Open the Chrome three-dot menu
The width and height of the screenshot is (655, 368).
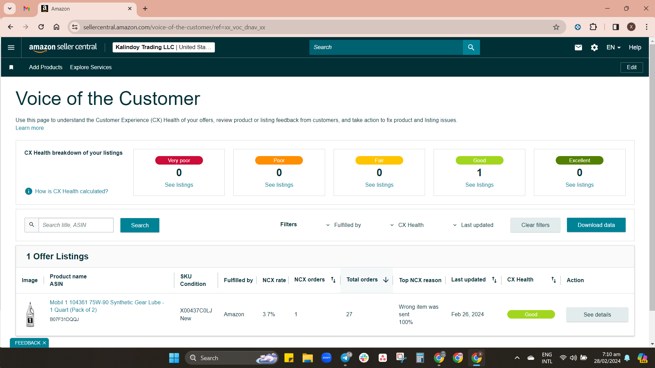pyautogui.click(x=646, y=27)
